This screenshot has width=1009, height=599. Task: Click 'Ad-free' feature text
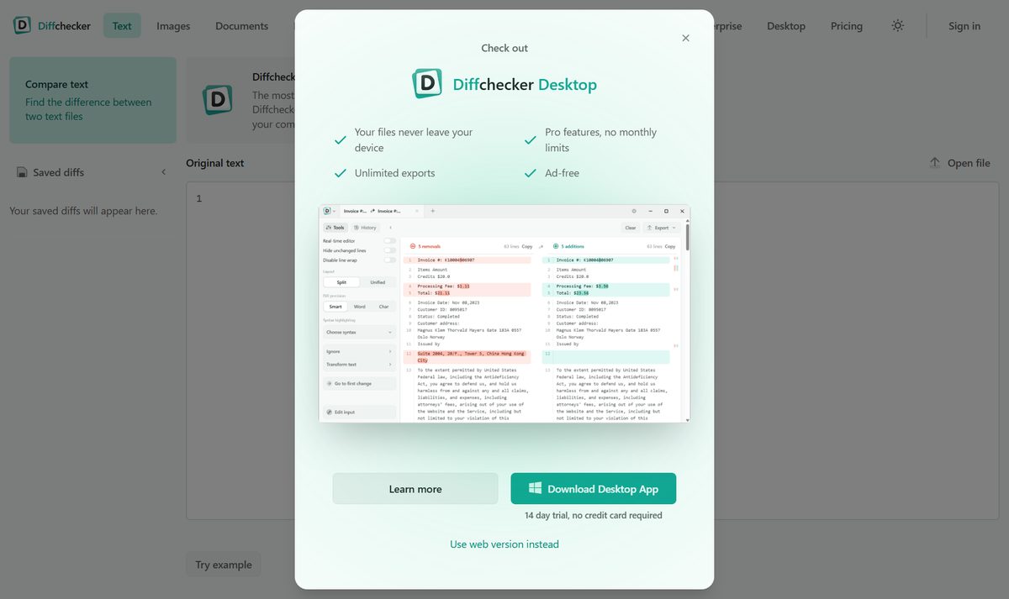563,173
